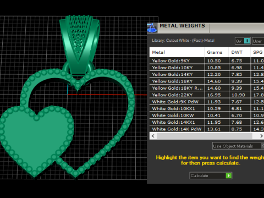Select the White Gold:14K PdW row
The height and width of the screenshot is (198, 264).
point(207,129)
